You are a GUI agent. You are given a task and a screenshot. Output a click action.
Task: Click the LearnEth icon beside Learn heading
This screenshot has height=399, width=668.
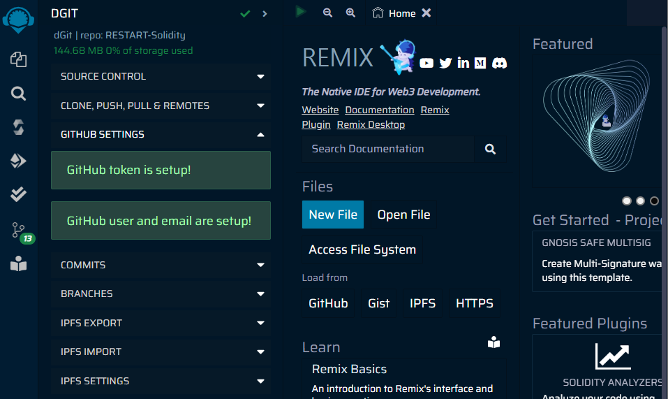click(x=493, y=342)
